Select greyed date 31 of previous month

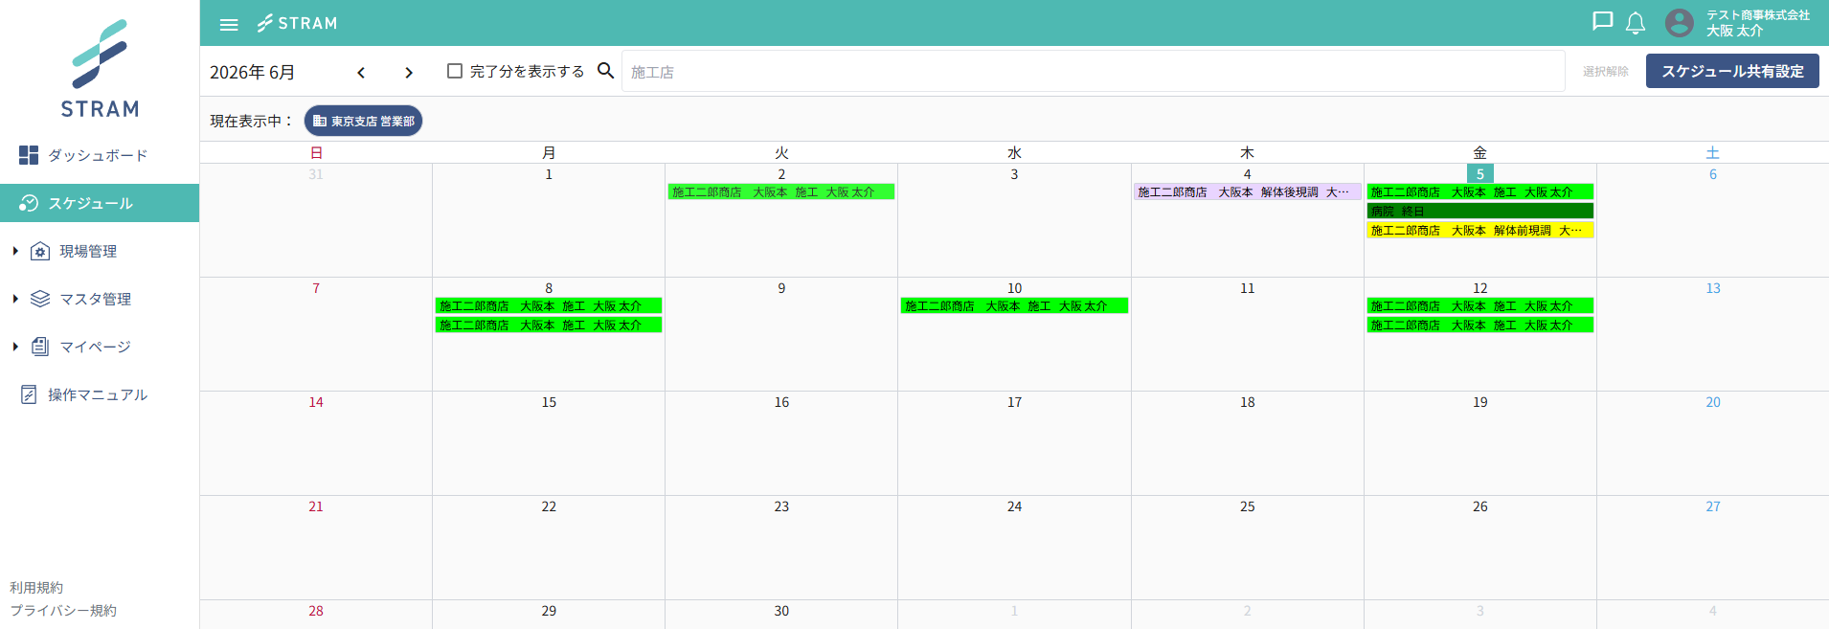(316, 174)
